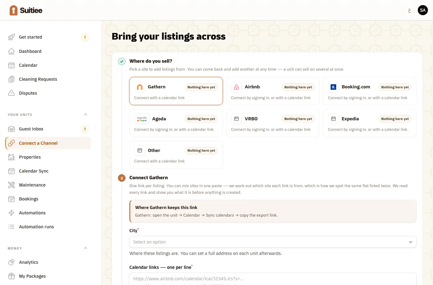Screen dimensions: 433x285
Task: Open Calendar in the sidebar
Action: click(48, 65)
